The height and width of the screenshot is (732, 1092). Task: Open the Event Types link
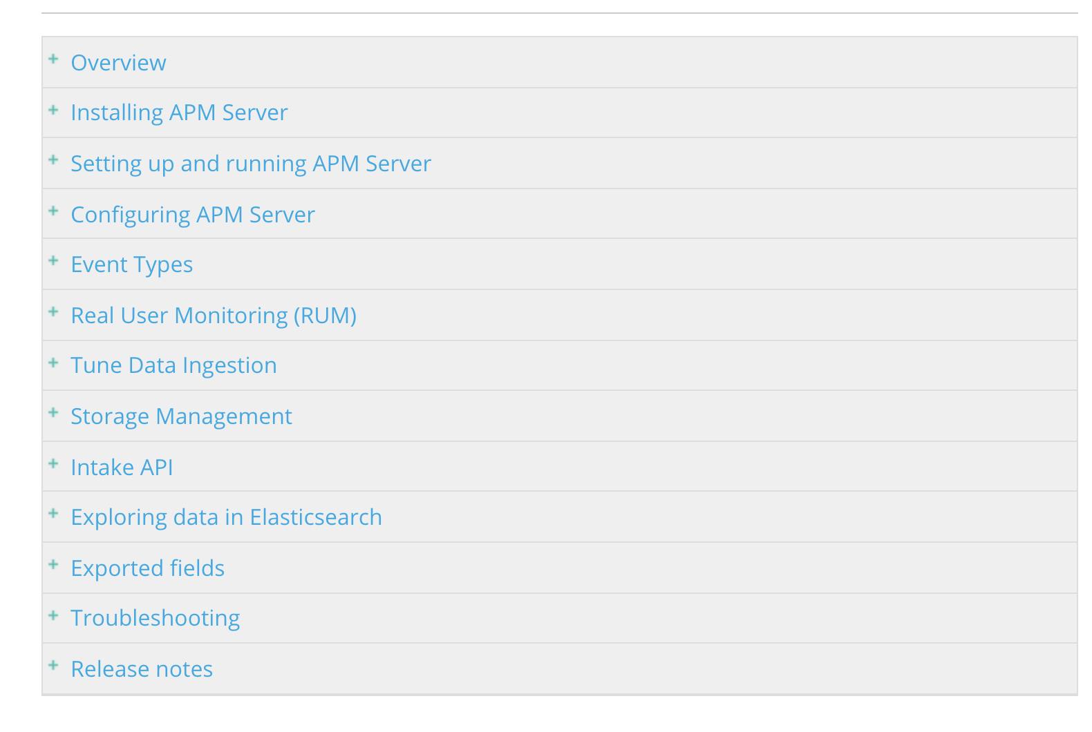[x=132, y=264]
